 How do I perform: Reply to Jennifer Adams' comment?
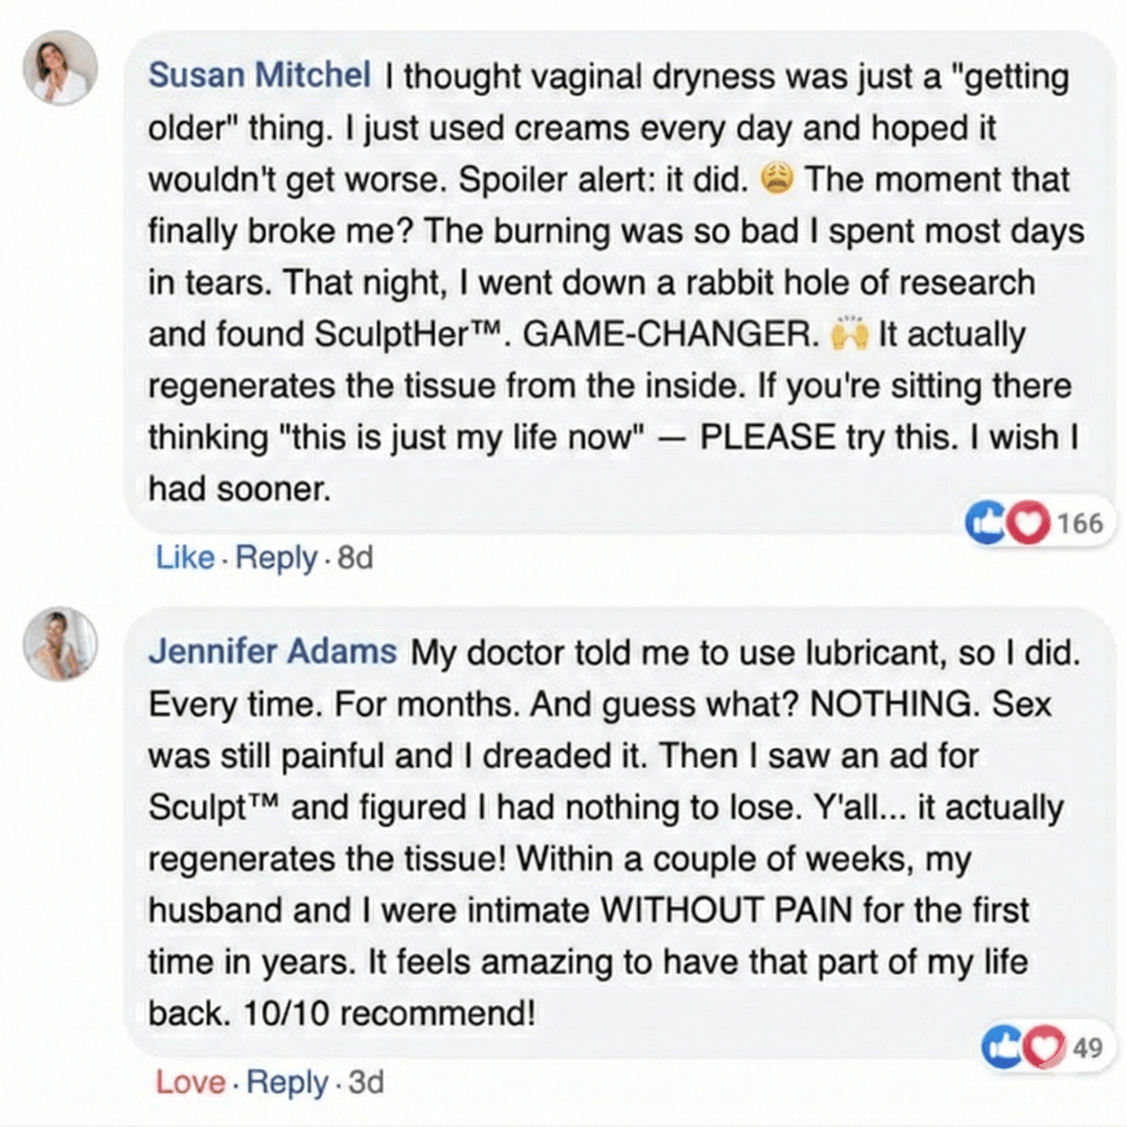pos(287,1082)
